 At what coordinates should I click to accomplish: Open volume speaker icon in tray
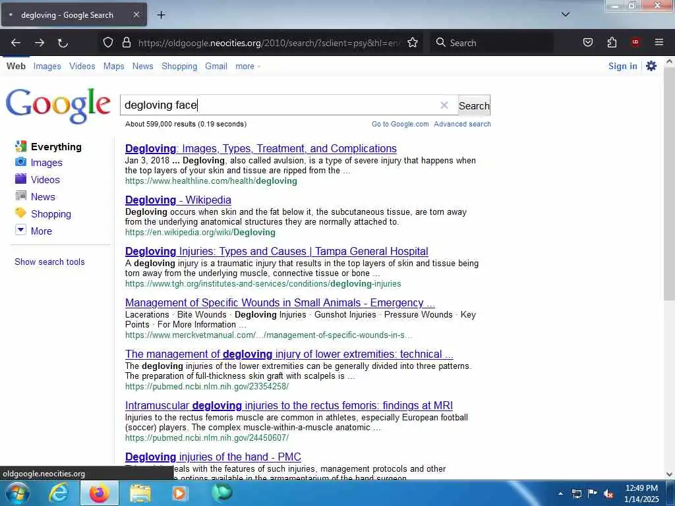click(x=608, y=493)
